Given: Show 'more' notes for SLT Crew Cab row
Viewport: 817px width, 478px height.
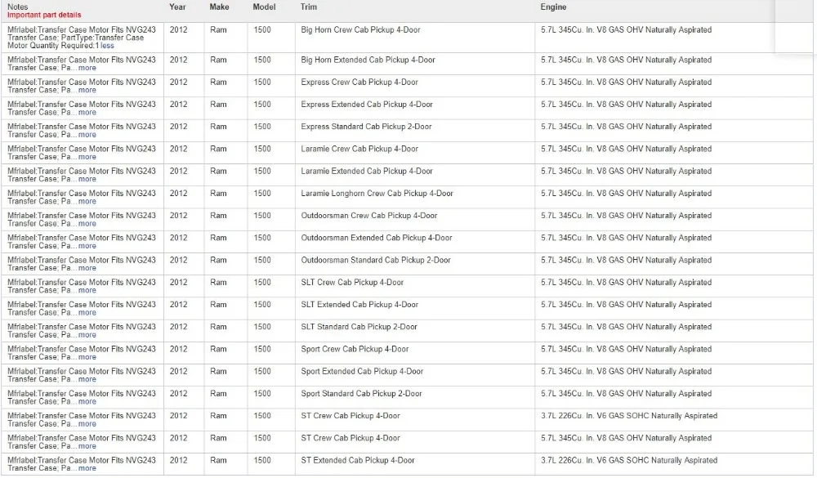Looking at the screenshot, I should (87, 290).
